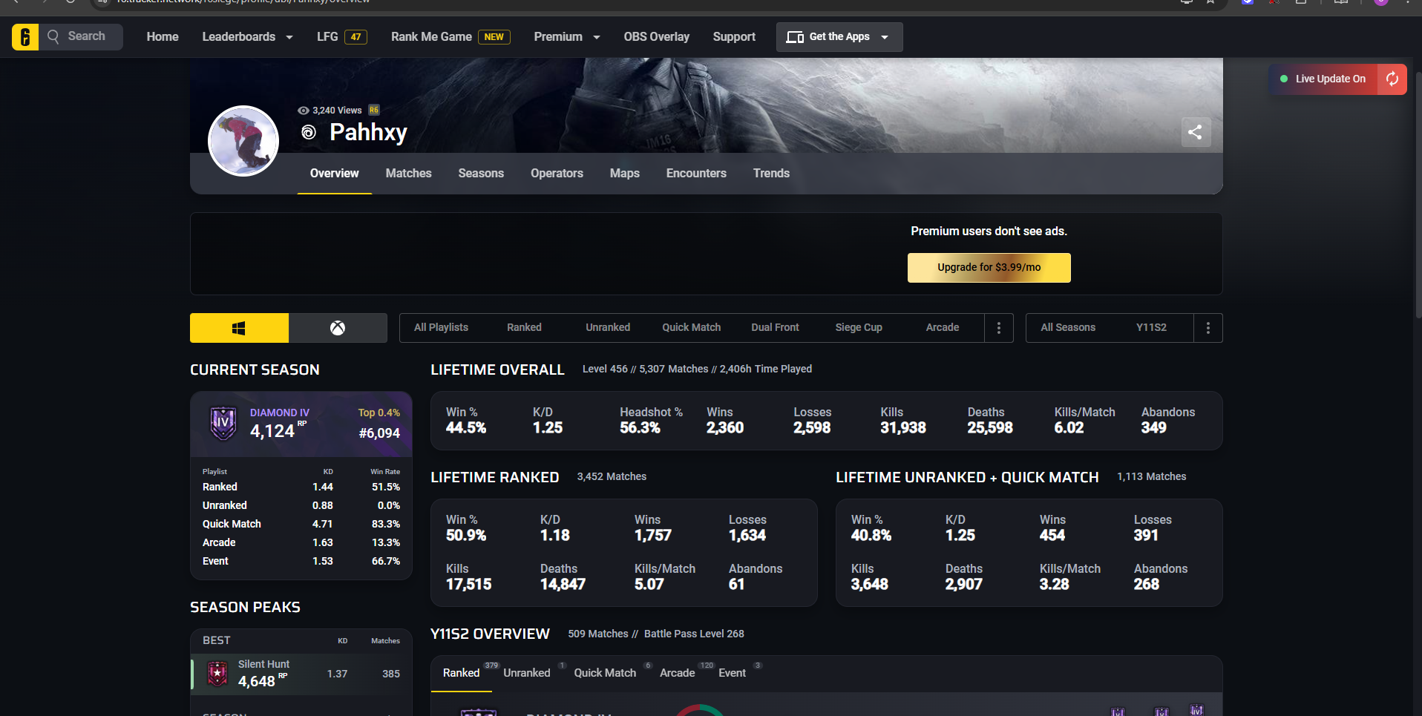This screenshot has height=716, width=1422.
Task: Click the #6,094 leaderboard rank
Action: point(379,433)
